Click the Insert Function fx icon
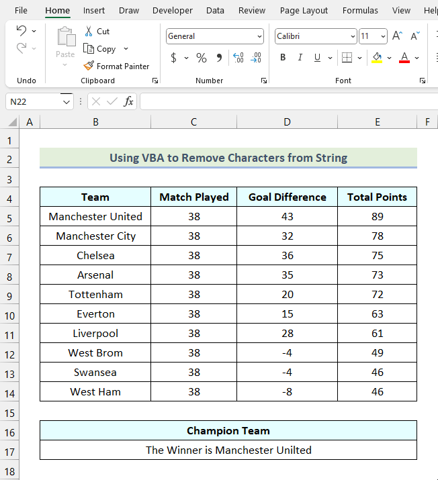The image size is (438, 480). [x=128, y=101]
